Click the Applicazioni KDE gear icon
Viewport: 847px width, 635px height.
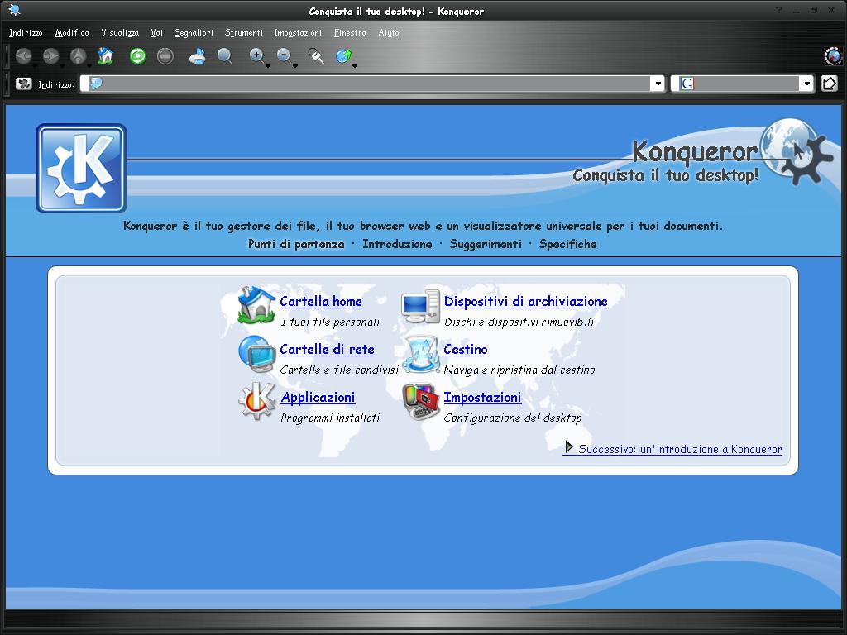coord(256,402)
